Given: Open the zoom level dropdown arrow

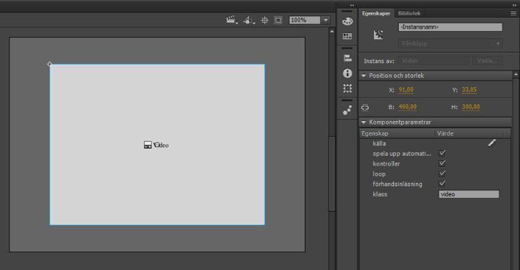Looking at the screenshot, I should click(325, 20).
